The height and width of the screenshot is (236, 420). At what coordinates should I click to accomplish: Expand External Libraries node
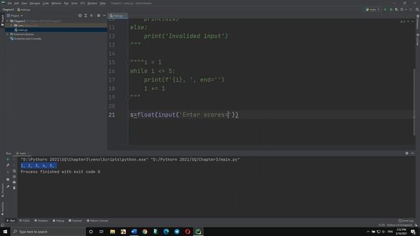(7, 34)
